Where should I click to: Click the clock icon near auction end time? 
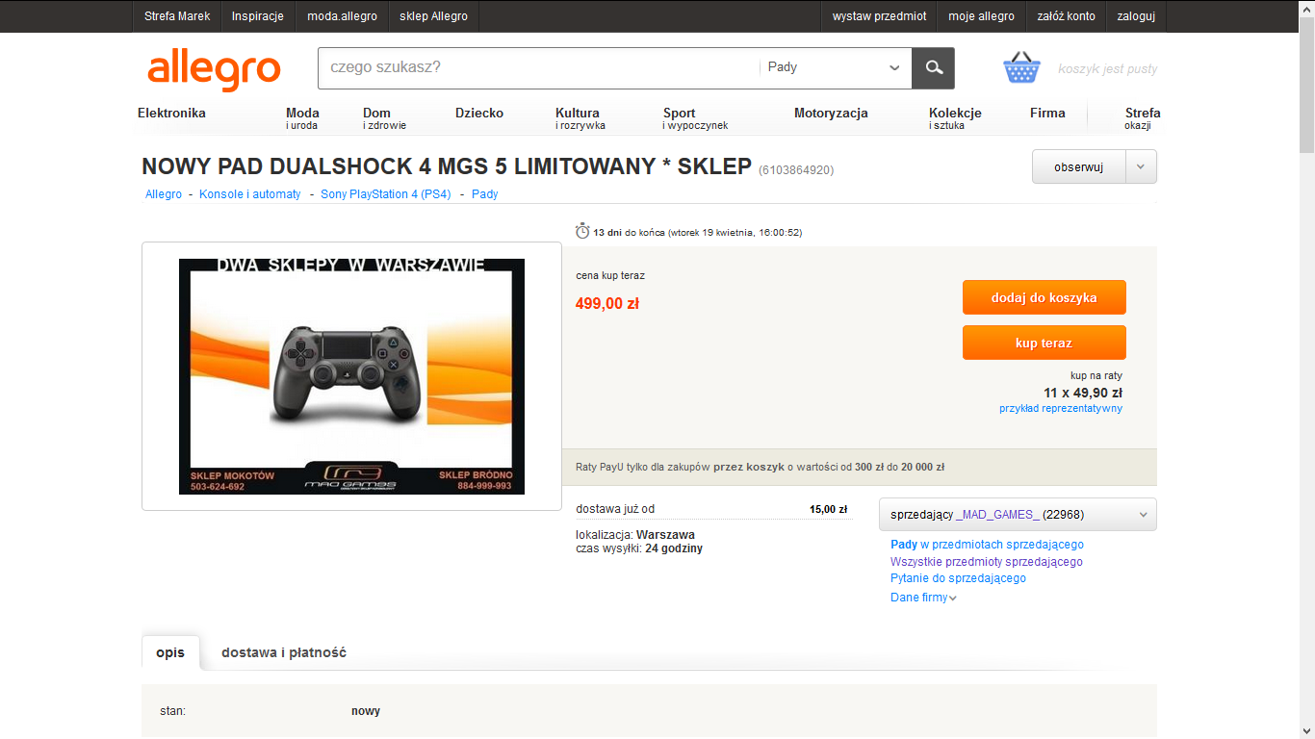pyautogui.click(x=581, y=231)
